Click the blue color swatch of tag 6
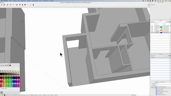The height and width of the screenshot is (96, 171). 161,33
